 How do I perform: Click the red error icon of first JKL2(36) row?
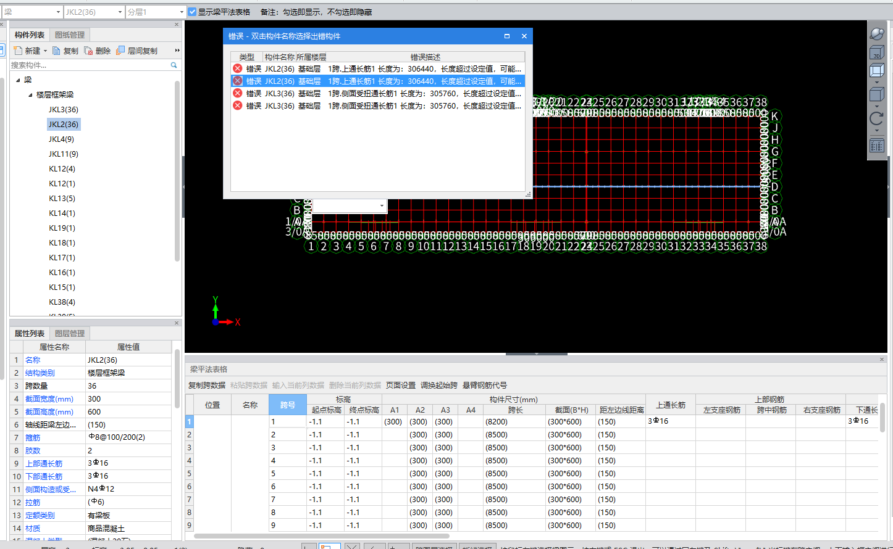[238, 68]
